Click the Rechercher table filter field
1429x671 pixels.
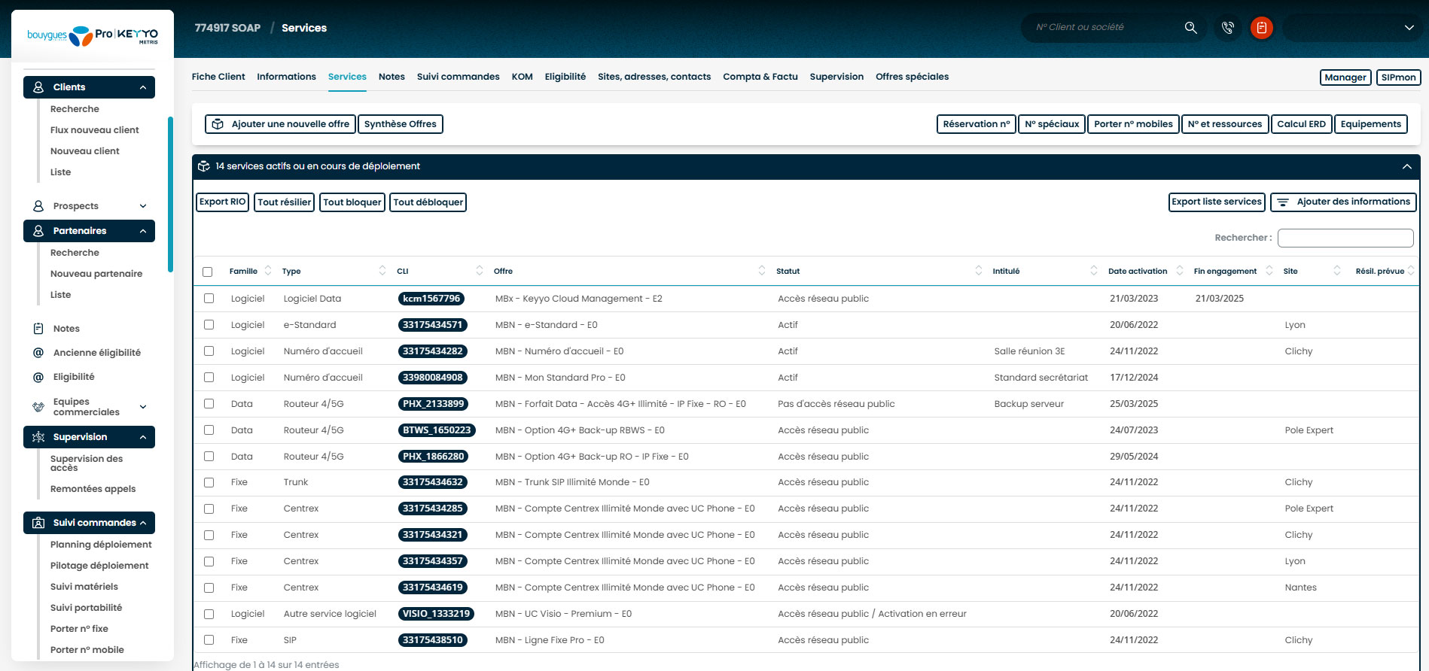point(1345,238)
